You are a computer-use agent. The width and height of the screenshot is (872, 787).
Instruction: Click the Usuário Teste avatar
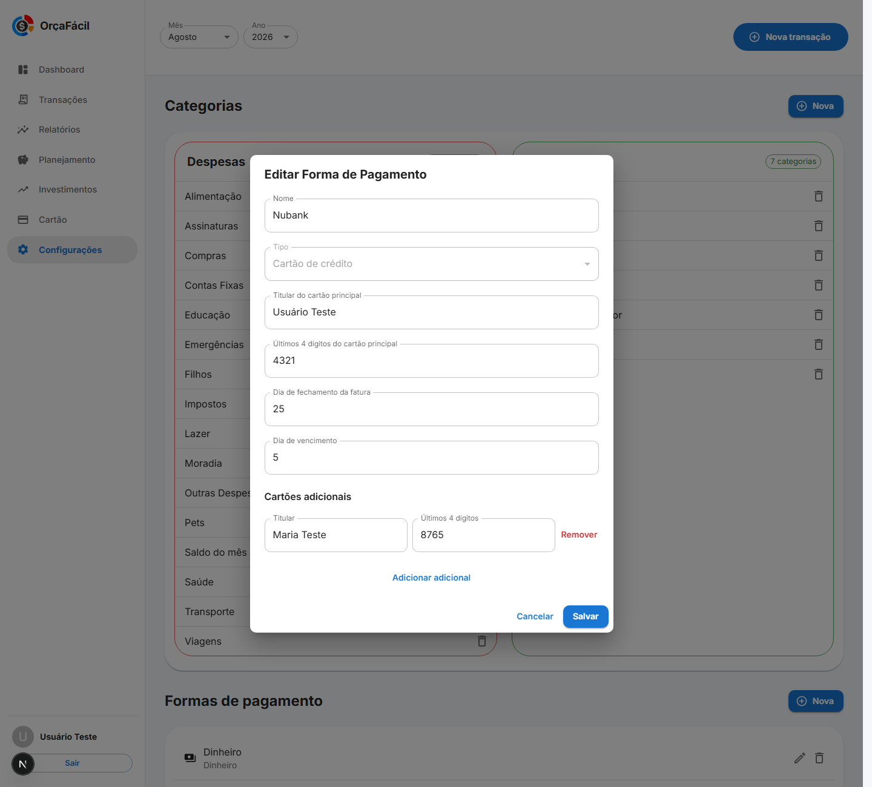click(x=23, y=737)
